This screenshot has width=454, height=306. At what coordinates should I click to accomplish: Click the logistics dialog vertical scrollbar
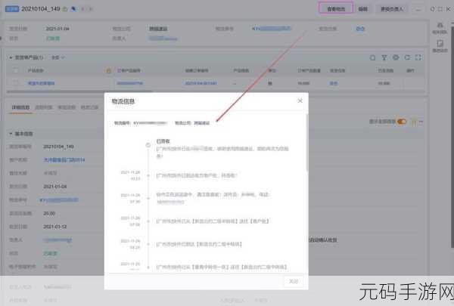pyautogui.click(x=306, y=143)
